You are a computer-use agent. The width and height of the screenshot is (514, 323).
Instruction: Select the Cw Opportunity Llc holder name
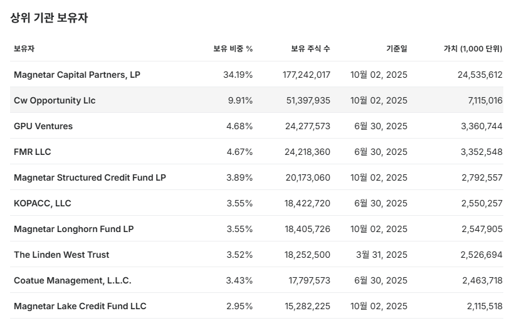click(x=55, y=100)
